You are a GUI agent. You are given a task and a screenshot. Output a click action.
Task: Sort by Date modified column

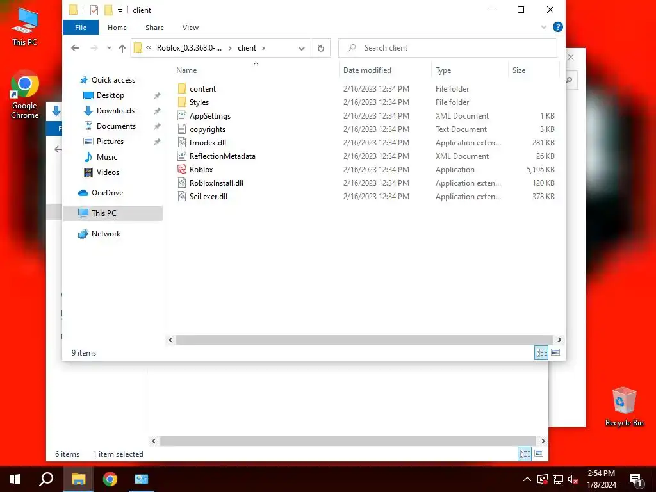385,70
